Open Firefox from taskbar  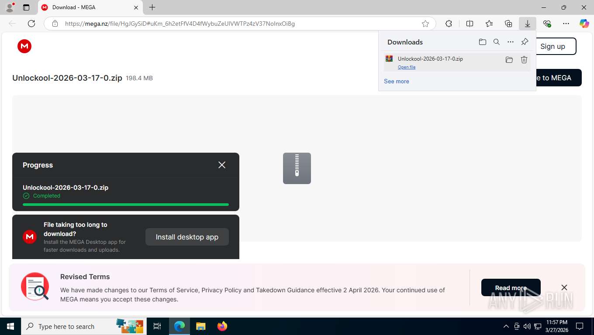point(222,326)
